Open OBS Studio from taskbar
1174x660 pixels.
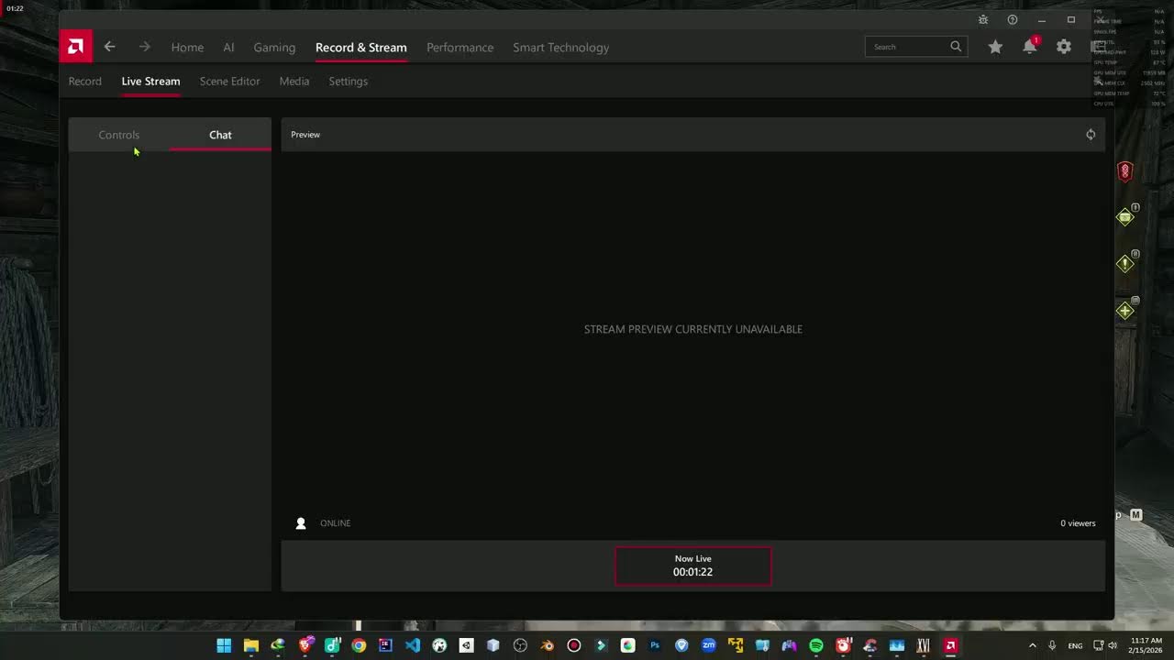click(520, 645)
